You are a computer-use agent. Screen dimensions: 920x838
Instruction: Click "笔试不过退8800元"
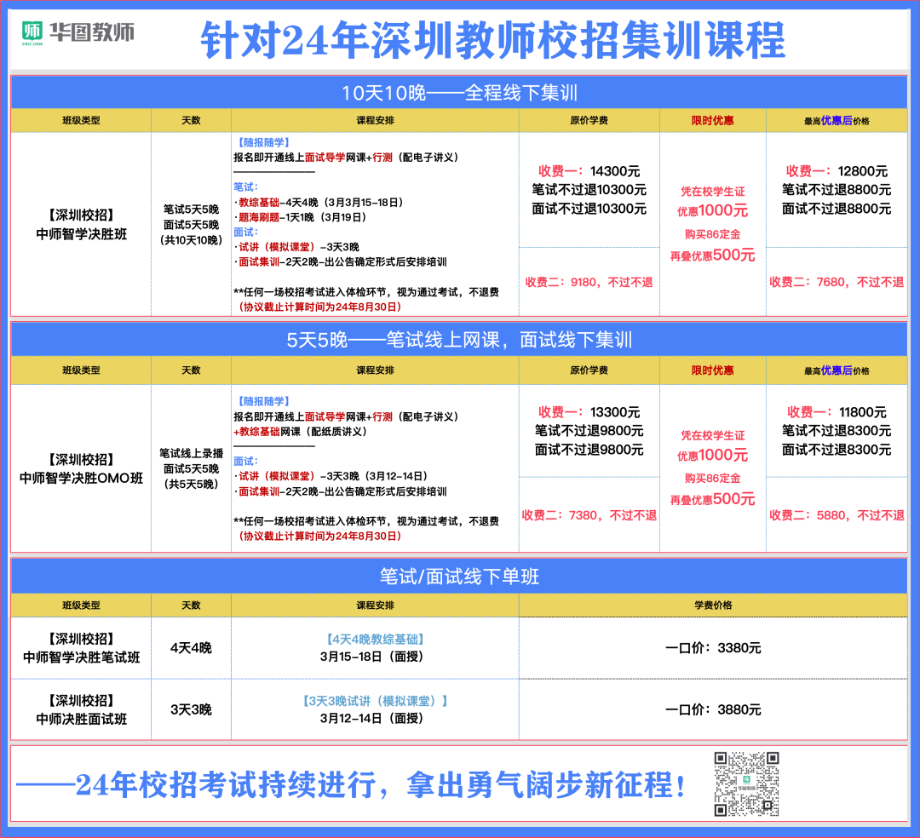pos(837,190)
